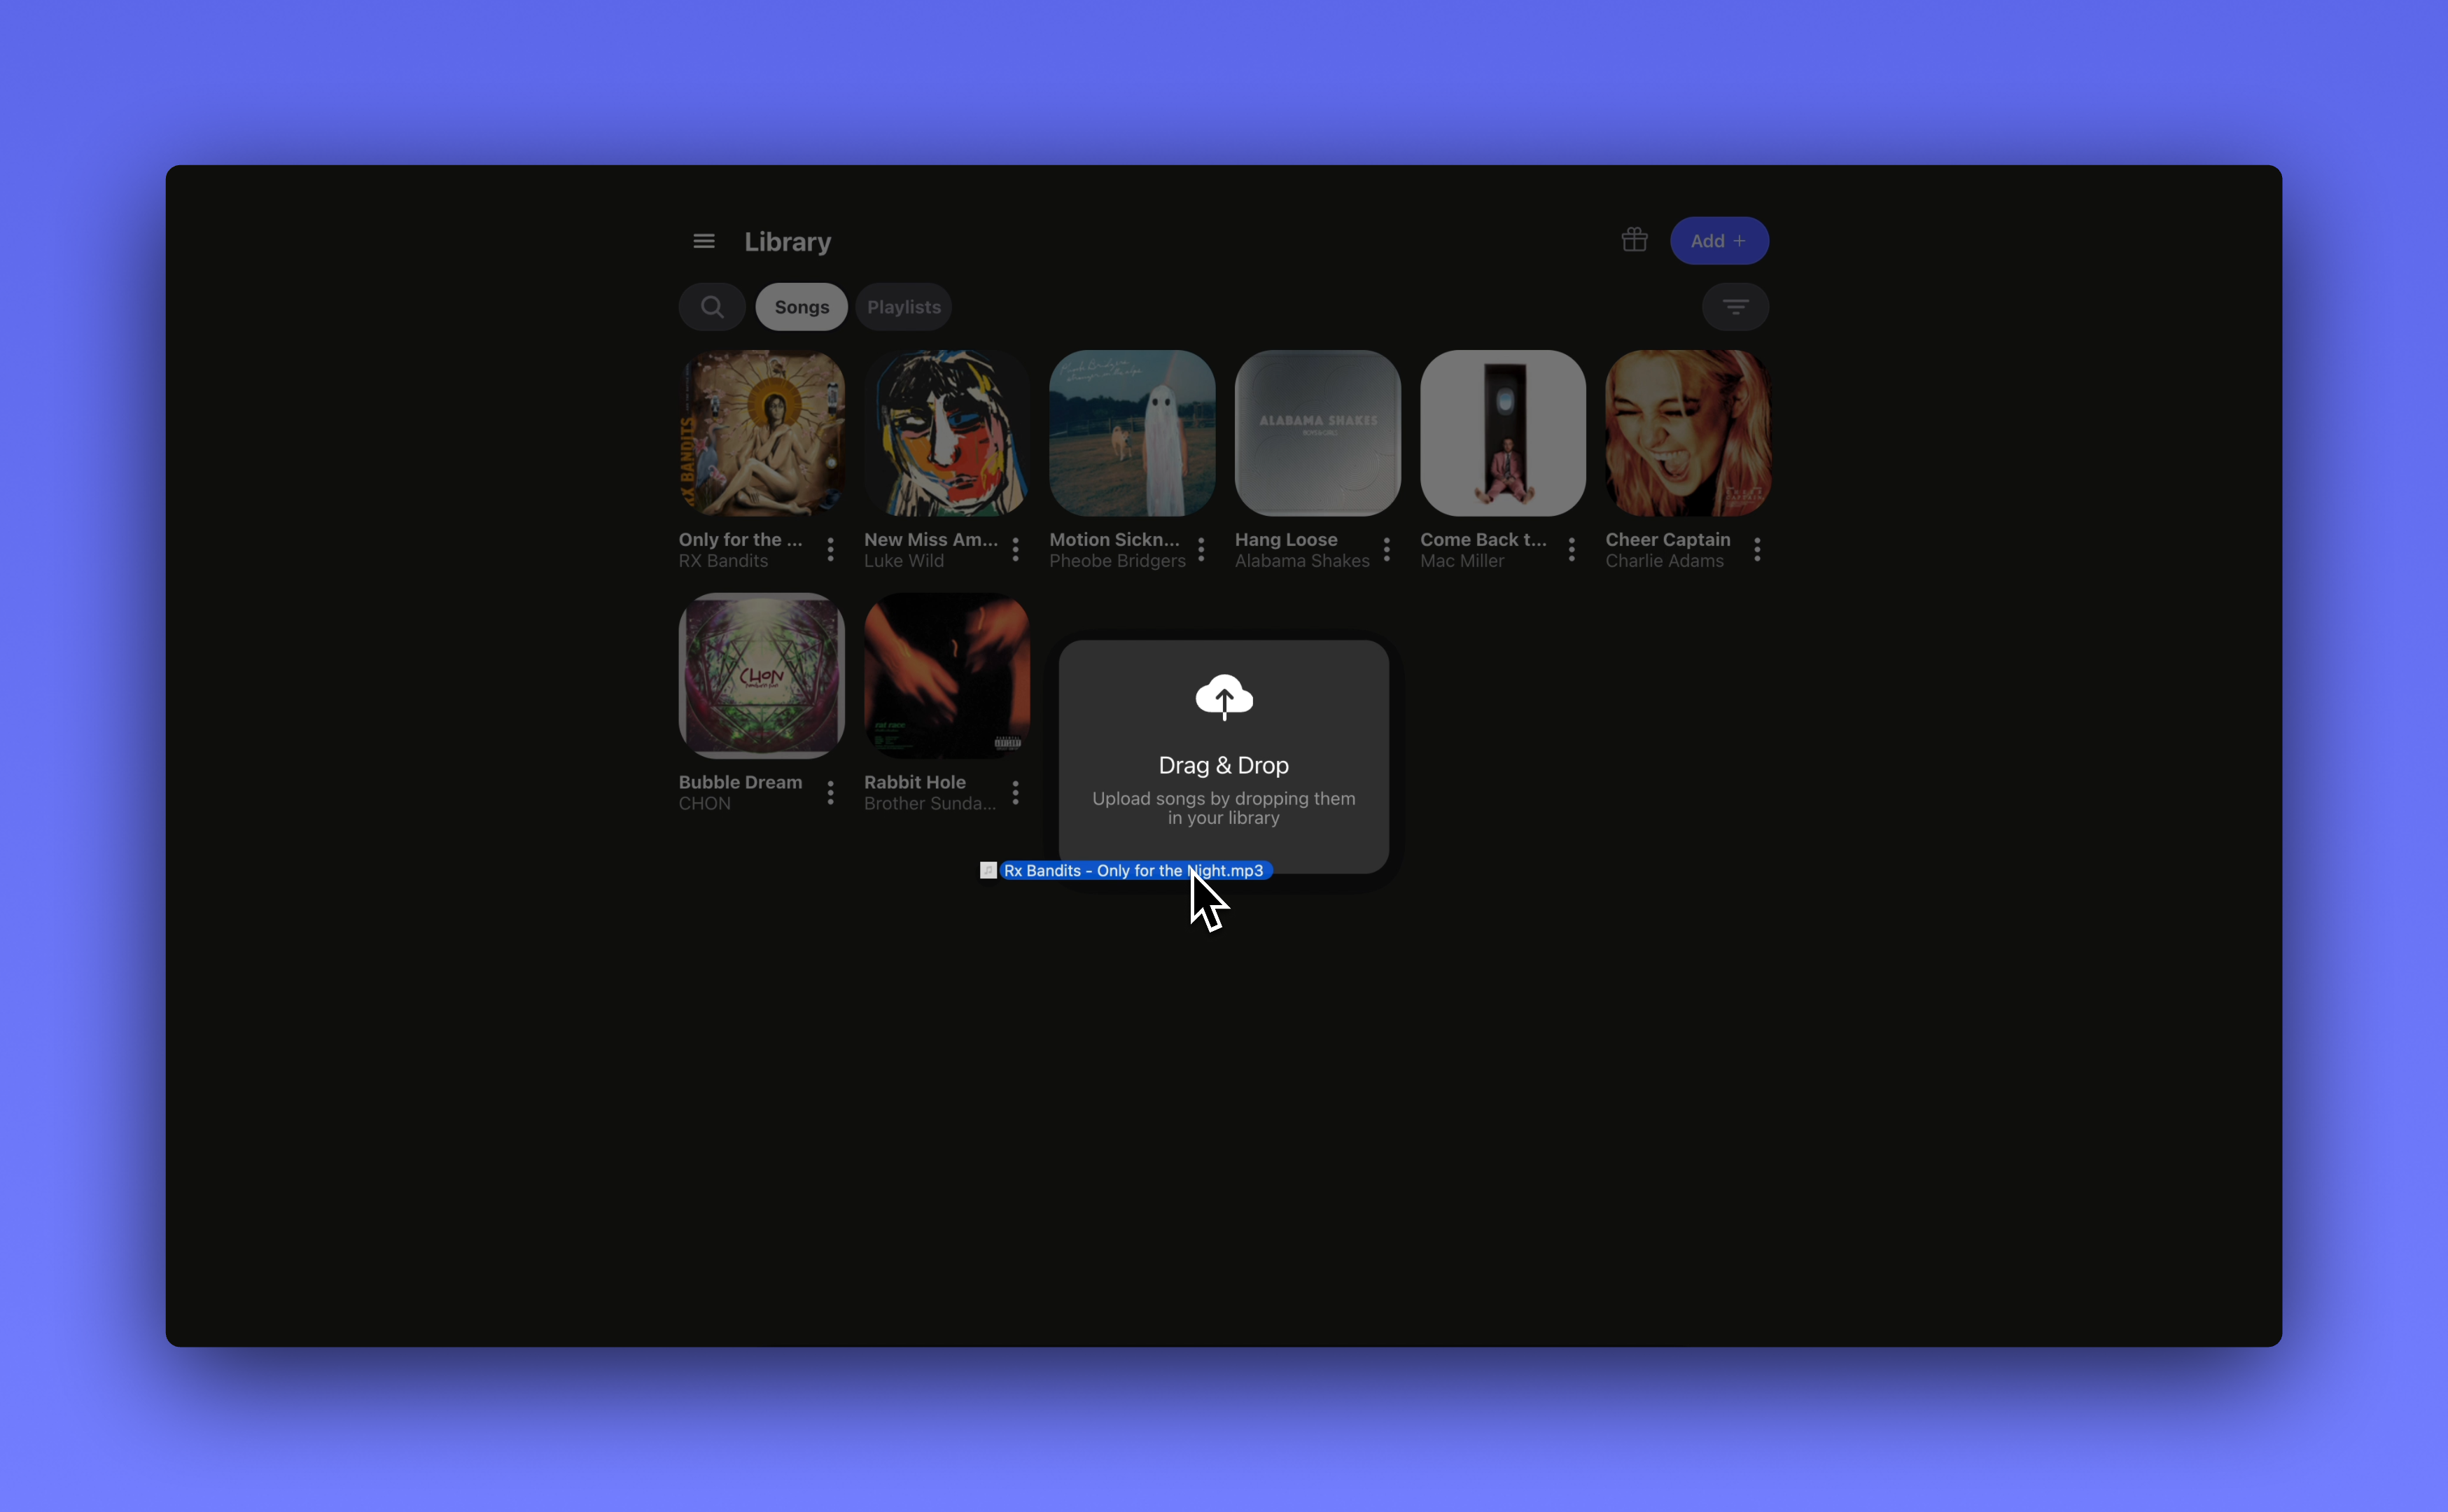Open the search magnifier button
Screen dimensions: 2448x1512
(711, 307)
